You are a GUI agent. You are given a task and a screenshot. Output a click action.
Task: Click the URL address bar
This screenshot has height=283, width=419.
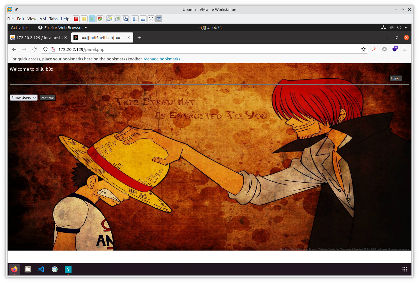tap(204, 49)
